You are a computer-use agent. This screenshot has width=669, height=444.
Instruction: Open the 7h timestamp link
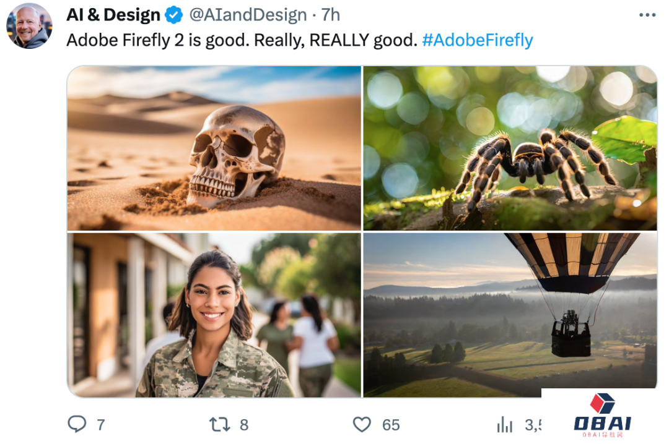point(331,15)
